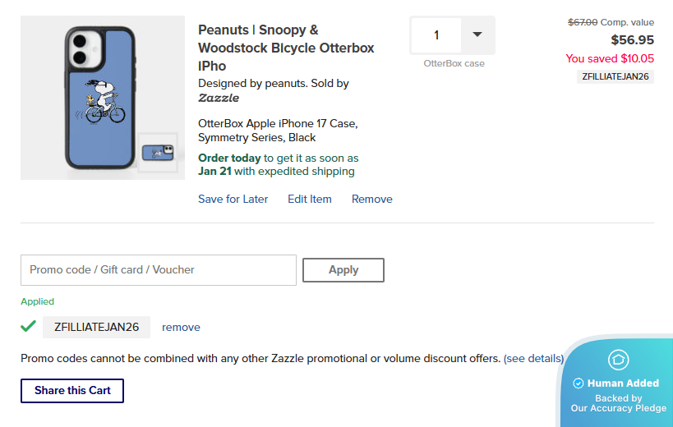Select the small horizontal case thumbnail

(157, 153)
